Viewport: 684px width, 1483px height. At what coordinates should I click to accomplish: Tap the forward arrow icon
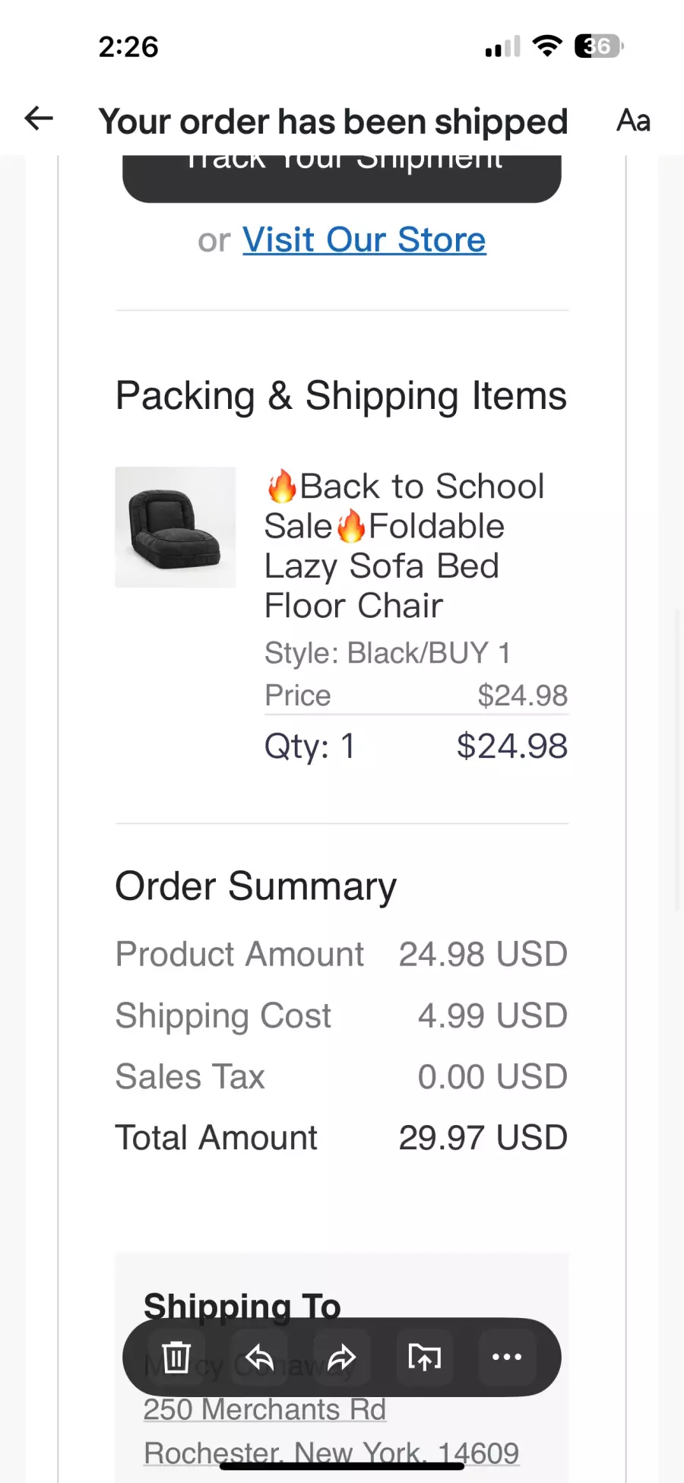341,1358
